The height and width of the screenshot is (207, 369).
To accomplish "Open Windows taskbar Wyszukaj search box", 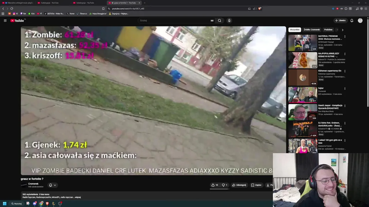I will click(x=17, y=204).
